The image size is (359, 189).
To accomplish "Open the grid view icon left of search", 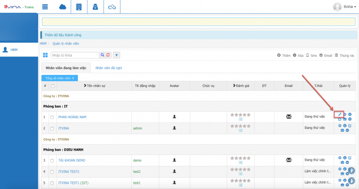I will coord(45,55).
